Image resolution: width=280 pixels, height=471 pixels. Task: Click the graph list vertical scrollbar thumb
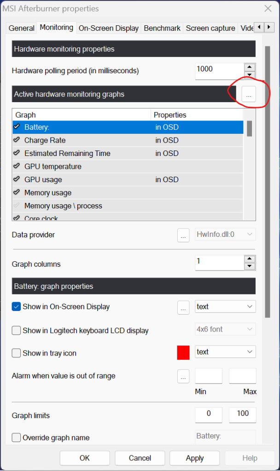249,129
